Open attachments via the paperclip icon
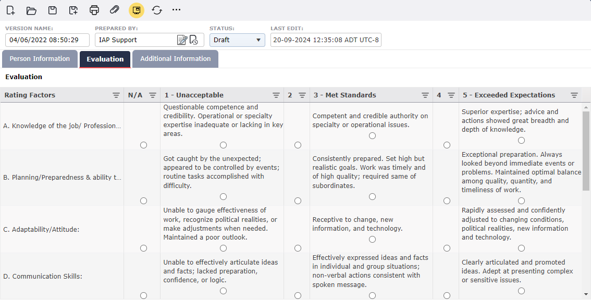591x300 pixels. [x=115, y=10]
